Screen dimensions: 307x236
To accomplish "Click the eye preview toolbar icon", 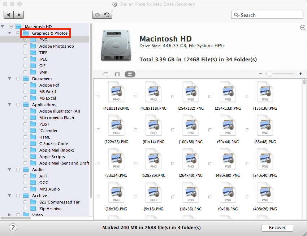I will click(97, 15).
